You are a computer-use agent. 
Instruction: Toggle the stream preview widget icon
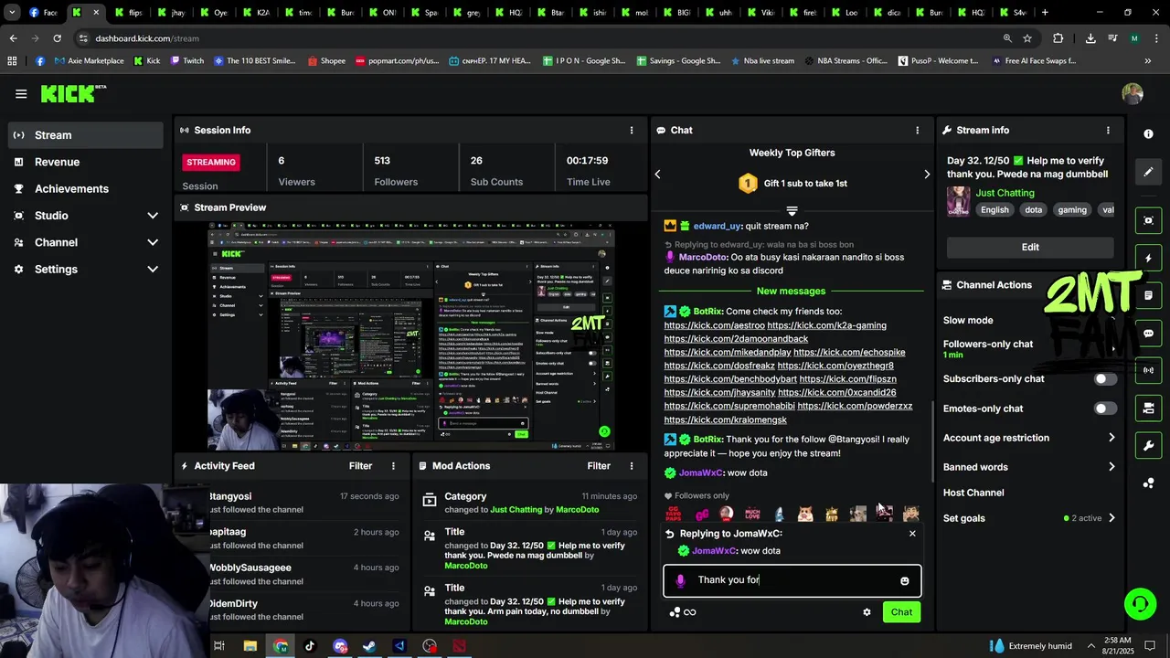click(x=1148, y=220)
